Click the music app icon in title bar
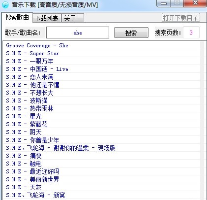The height and width of the screenshot is (200, 207). tap(5, 4)
